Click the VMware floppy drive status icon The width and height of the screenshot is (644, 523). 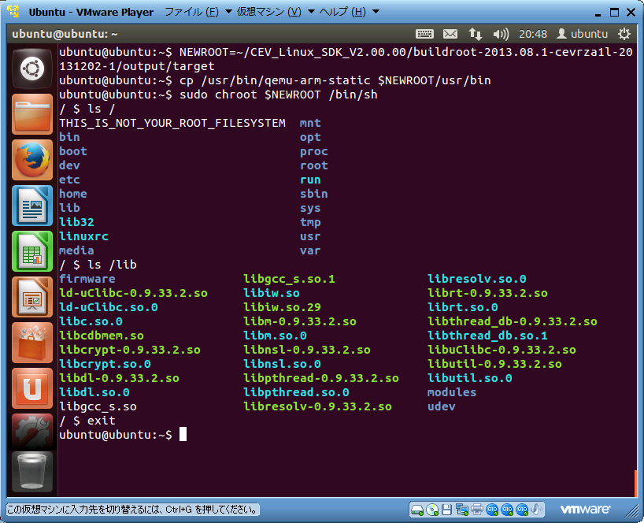(447, 510)
